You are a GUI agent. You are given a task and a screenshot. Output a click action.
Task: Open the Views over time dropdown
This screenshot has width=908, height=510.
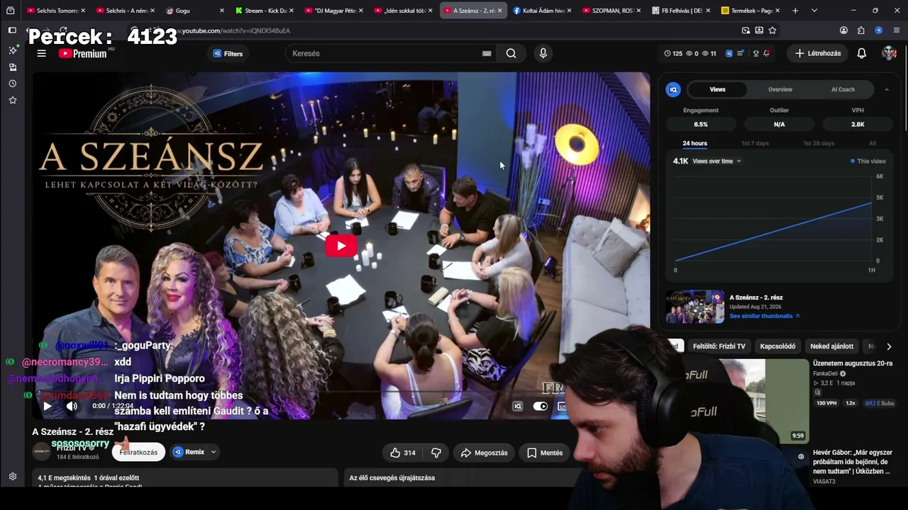click(x=716, y=161)
